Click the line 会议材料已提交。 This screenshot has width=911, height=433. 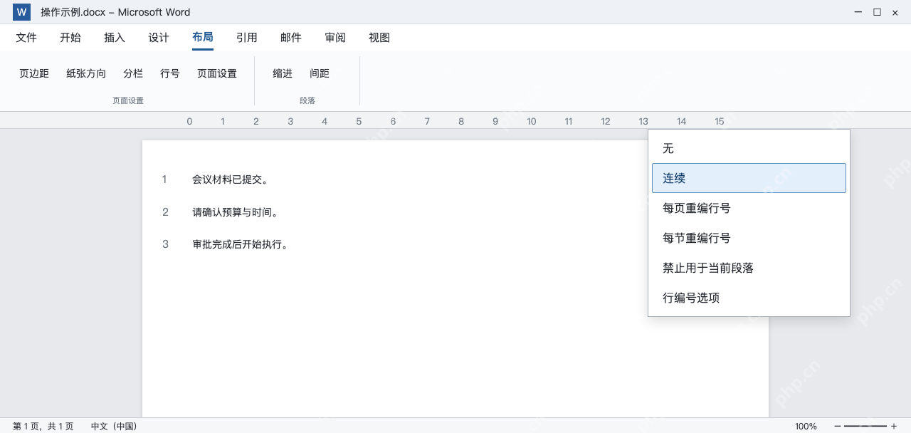pos(231,179)
